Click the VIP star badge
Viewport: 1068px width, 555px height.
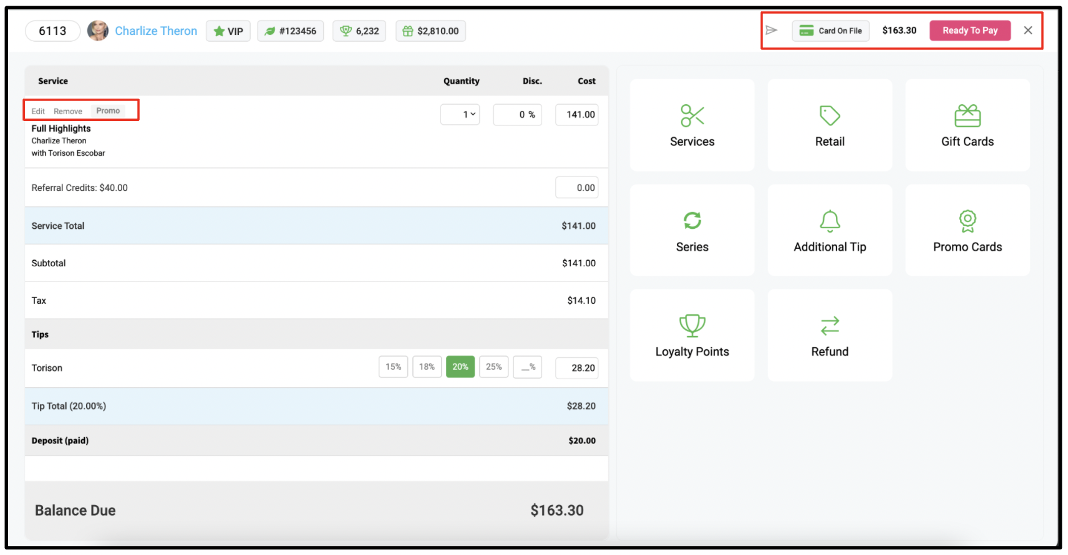(x=228, y=31)
